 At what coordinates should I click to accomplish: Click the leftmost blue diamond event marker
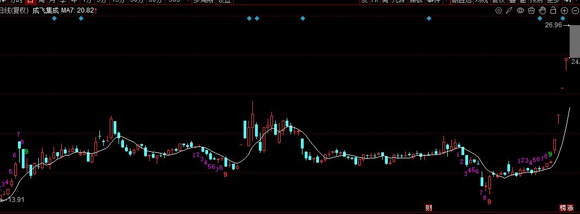(x=55, y=18)
